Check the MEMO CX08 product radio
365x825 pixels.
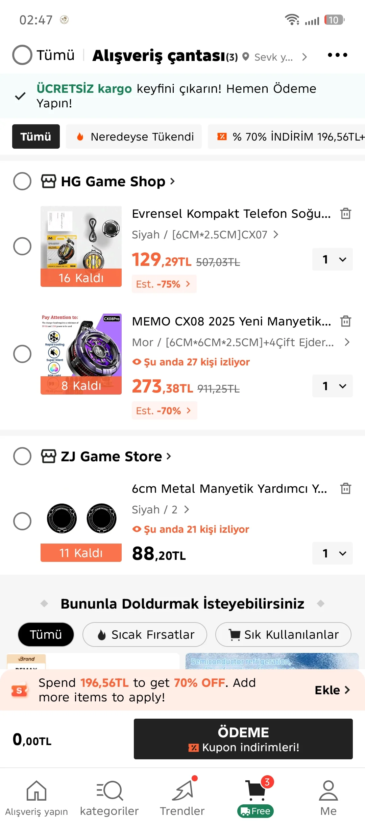22,354
